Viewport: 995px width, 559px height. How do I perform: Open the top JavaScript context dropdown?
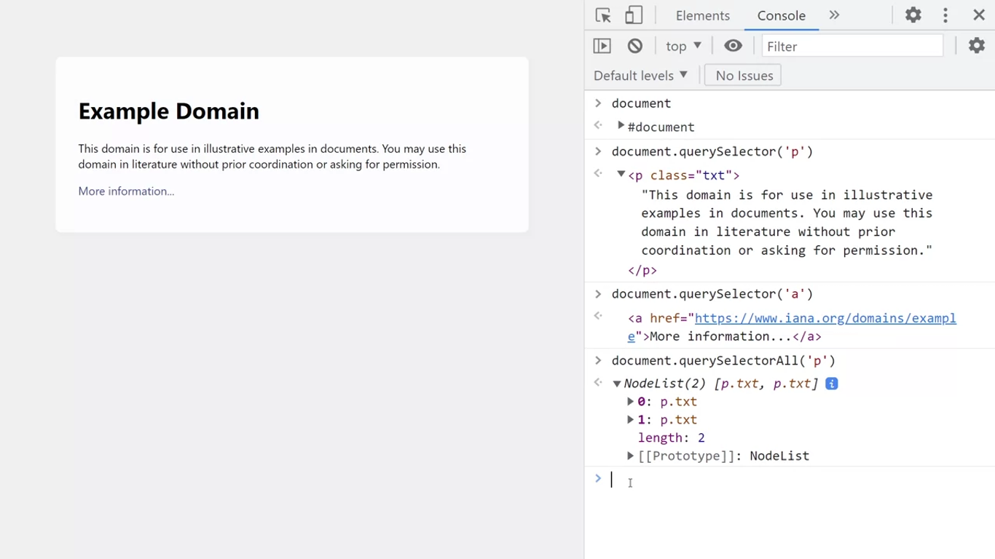click(x=683, y=46)
